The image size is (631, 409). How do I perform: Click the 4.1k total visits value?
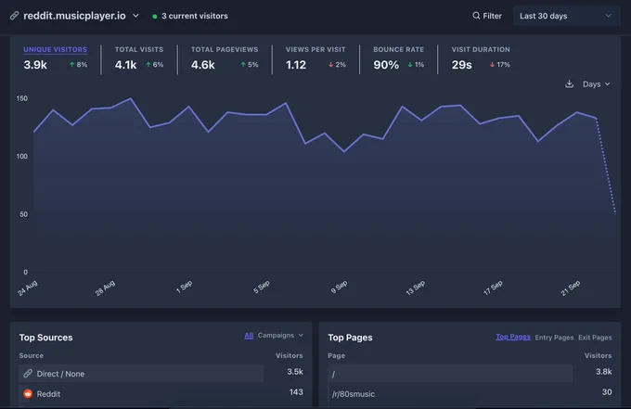(x=125, y=65)
